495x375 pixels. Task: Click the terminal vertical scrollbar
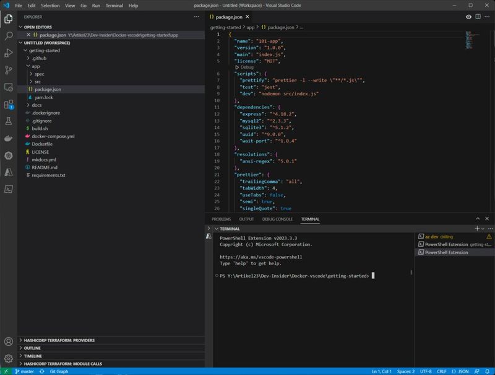[411, 272]
